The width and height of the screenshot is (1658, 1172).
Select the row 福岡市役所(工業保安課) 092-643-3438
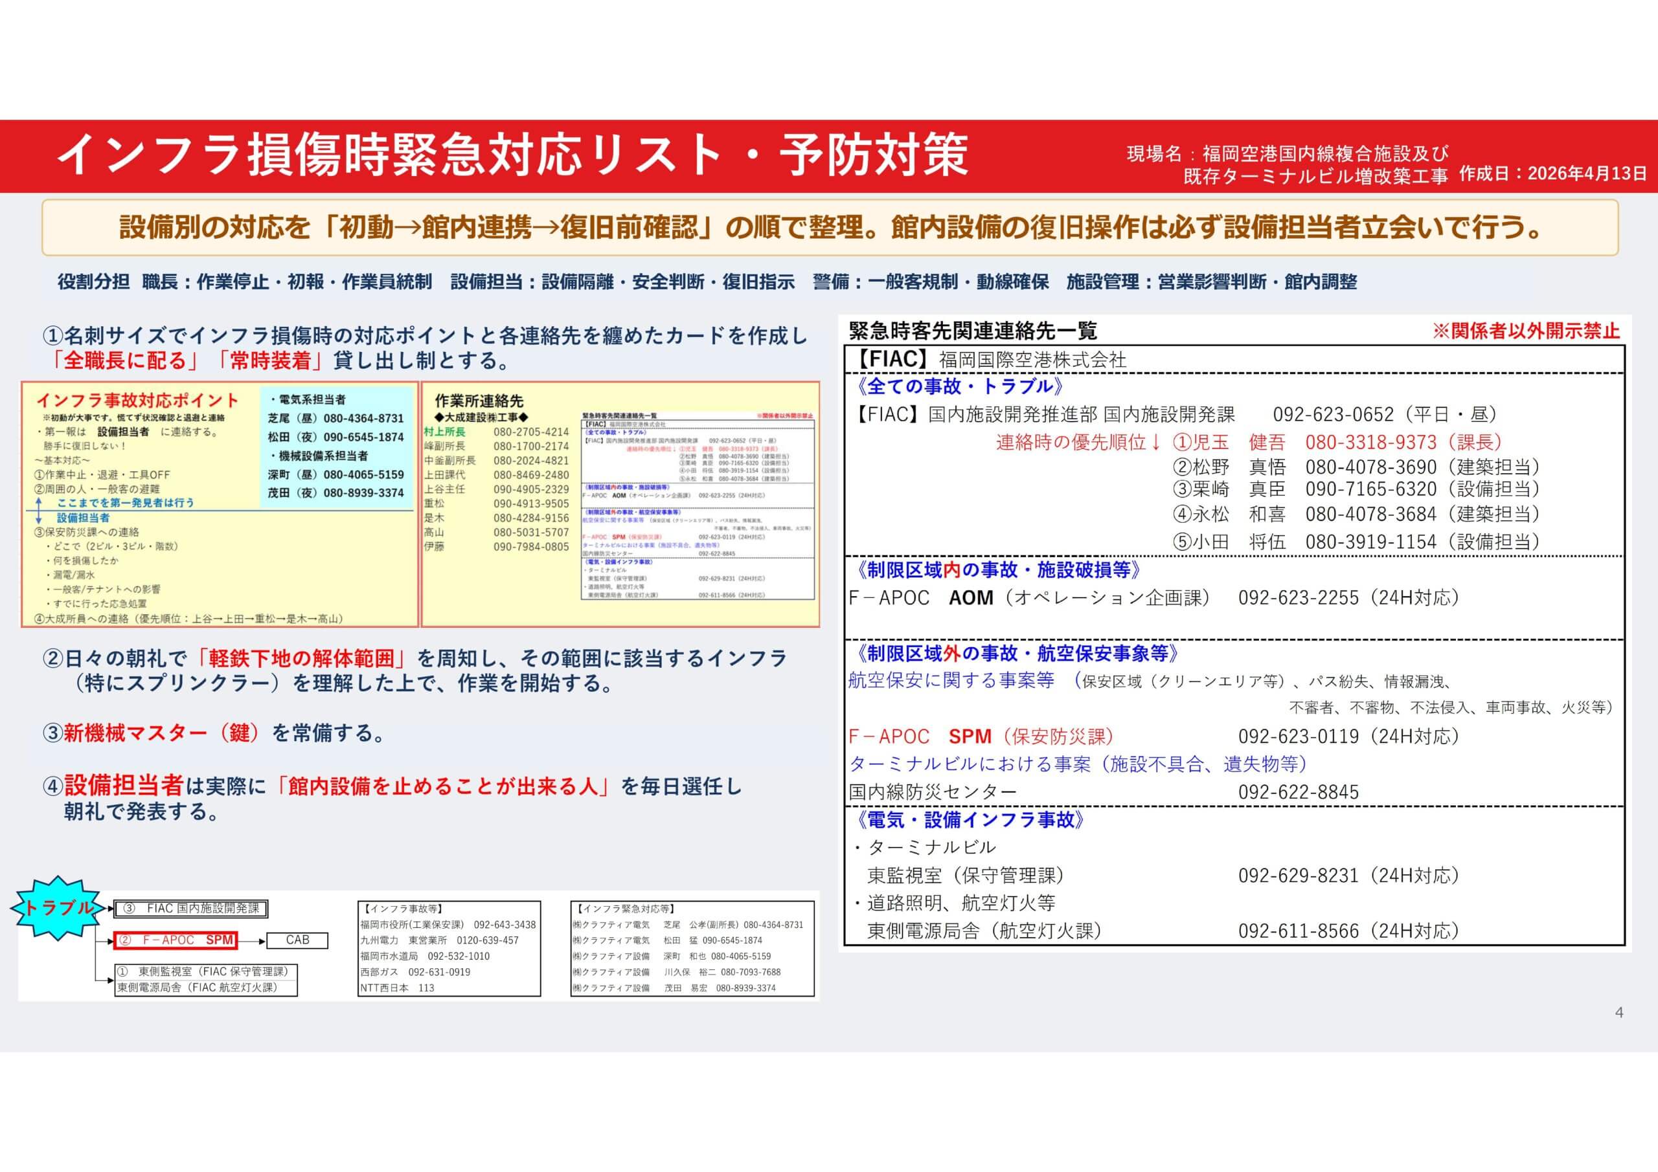[448, 925]
